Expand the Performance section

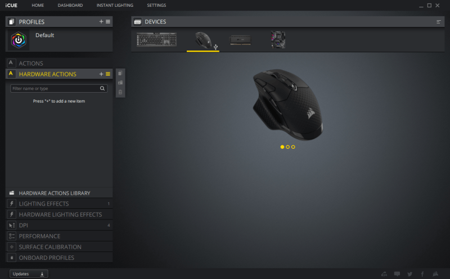[x=59, y=236]
